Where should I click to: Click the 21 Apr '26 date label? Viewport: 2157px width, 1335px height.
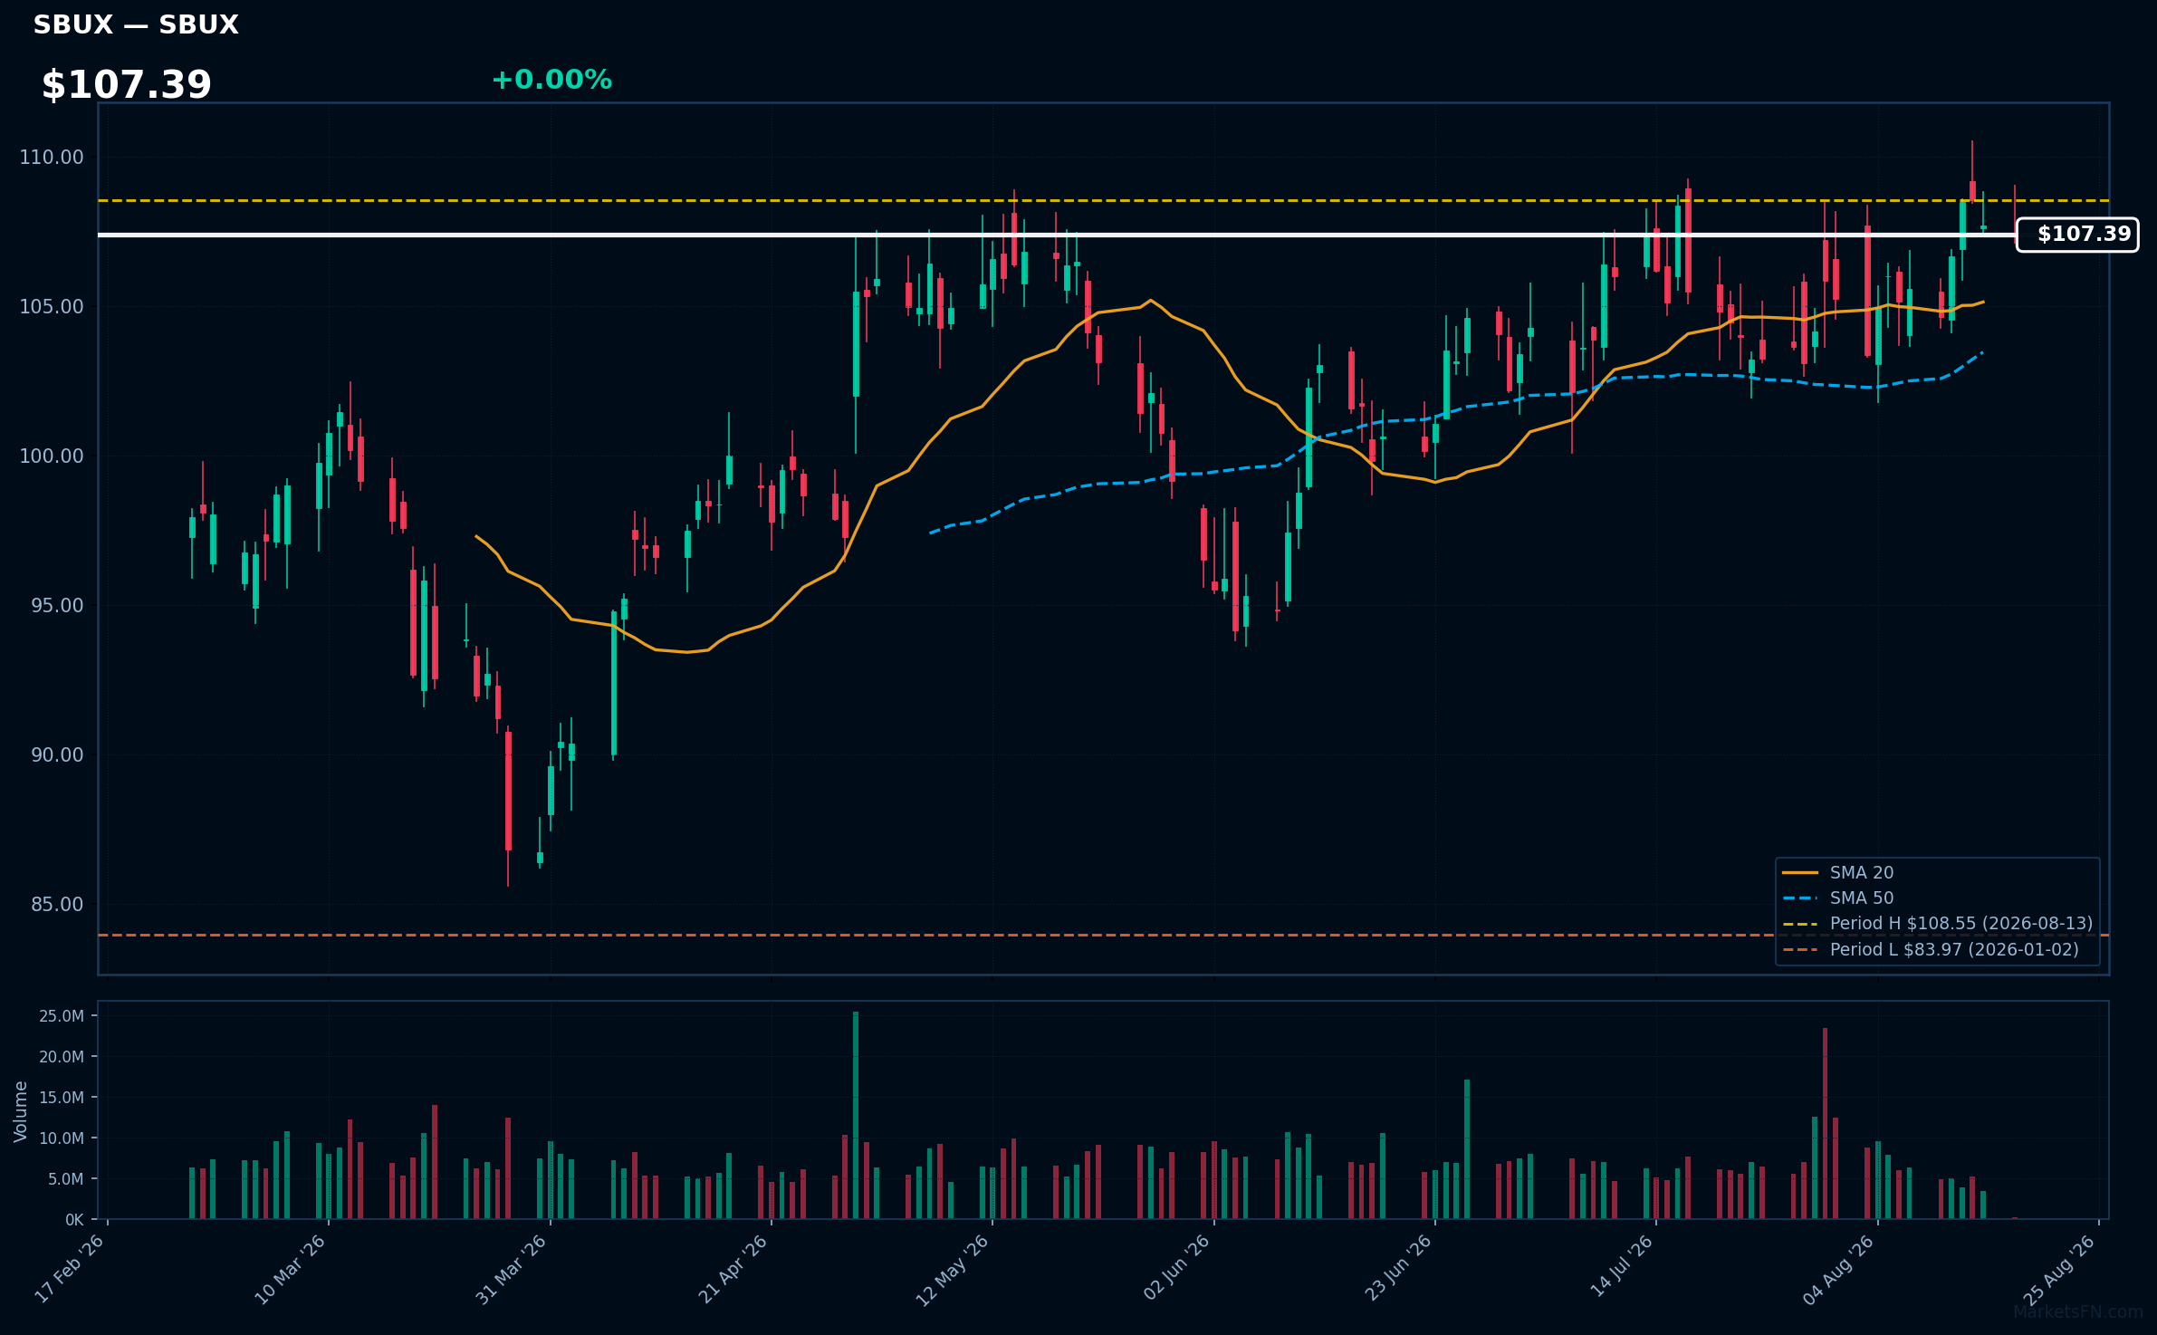[733, 1269]
